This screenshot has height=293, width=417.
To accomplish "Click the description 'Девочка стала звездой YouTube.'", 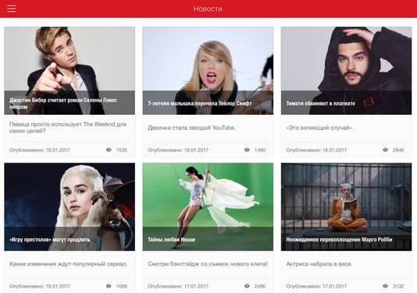I will (192, 127).
